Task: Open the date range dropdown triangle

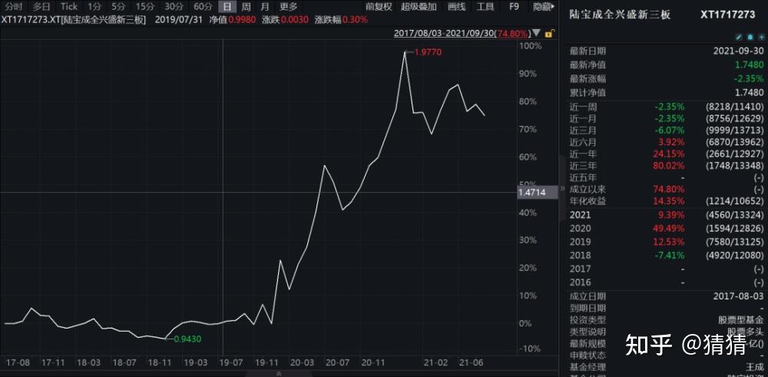Action: click(537, 34)
